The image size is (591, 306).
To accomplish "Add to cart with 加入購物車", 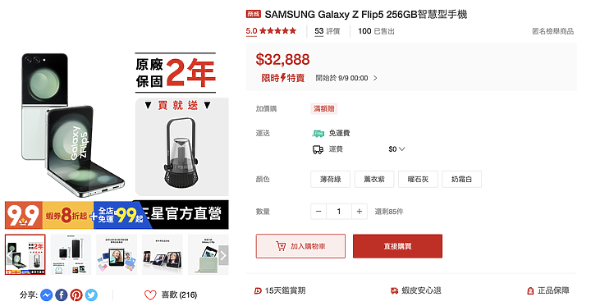I will (300, 246).
